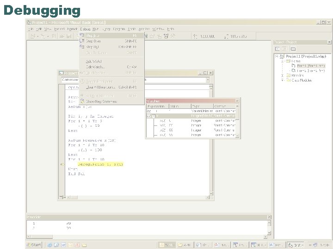Open the File menu

(31, 29)
